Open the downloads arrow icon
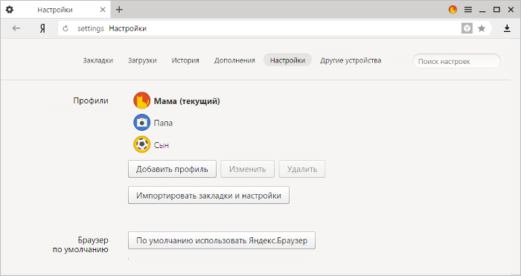The image size is (521, 276). (507, 28)
